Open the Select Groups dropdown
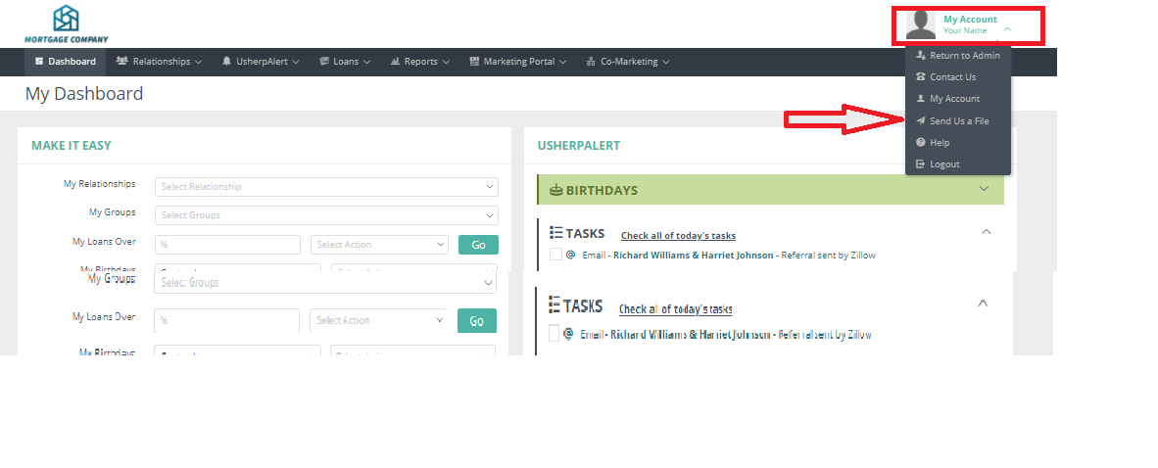The image size is (1158, 468). (x=326, y=215)
